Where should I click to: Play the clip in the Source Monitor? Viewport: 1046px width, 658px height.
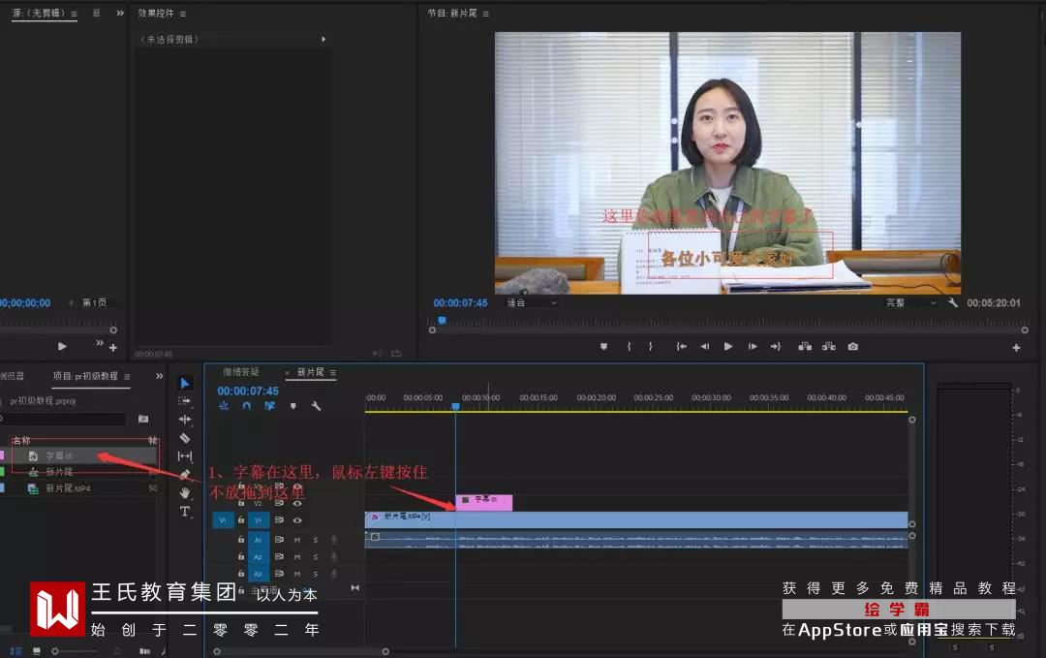tap(62, 346)
